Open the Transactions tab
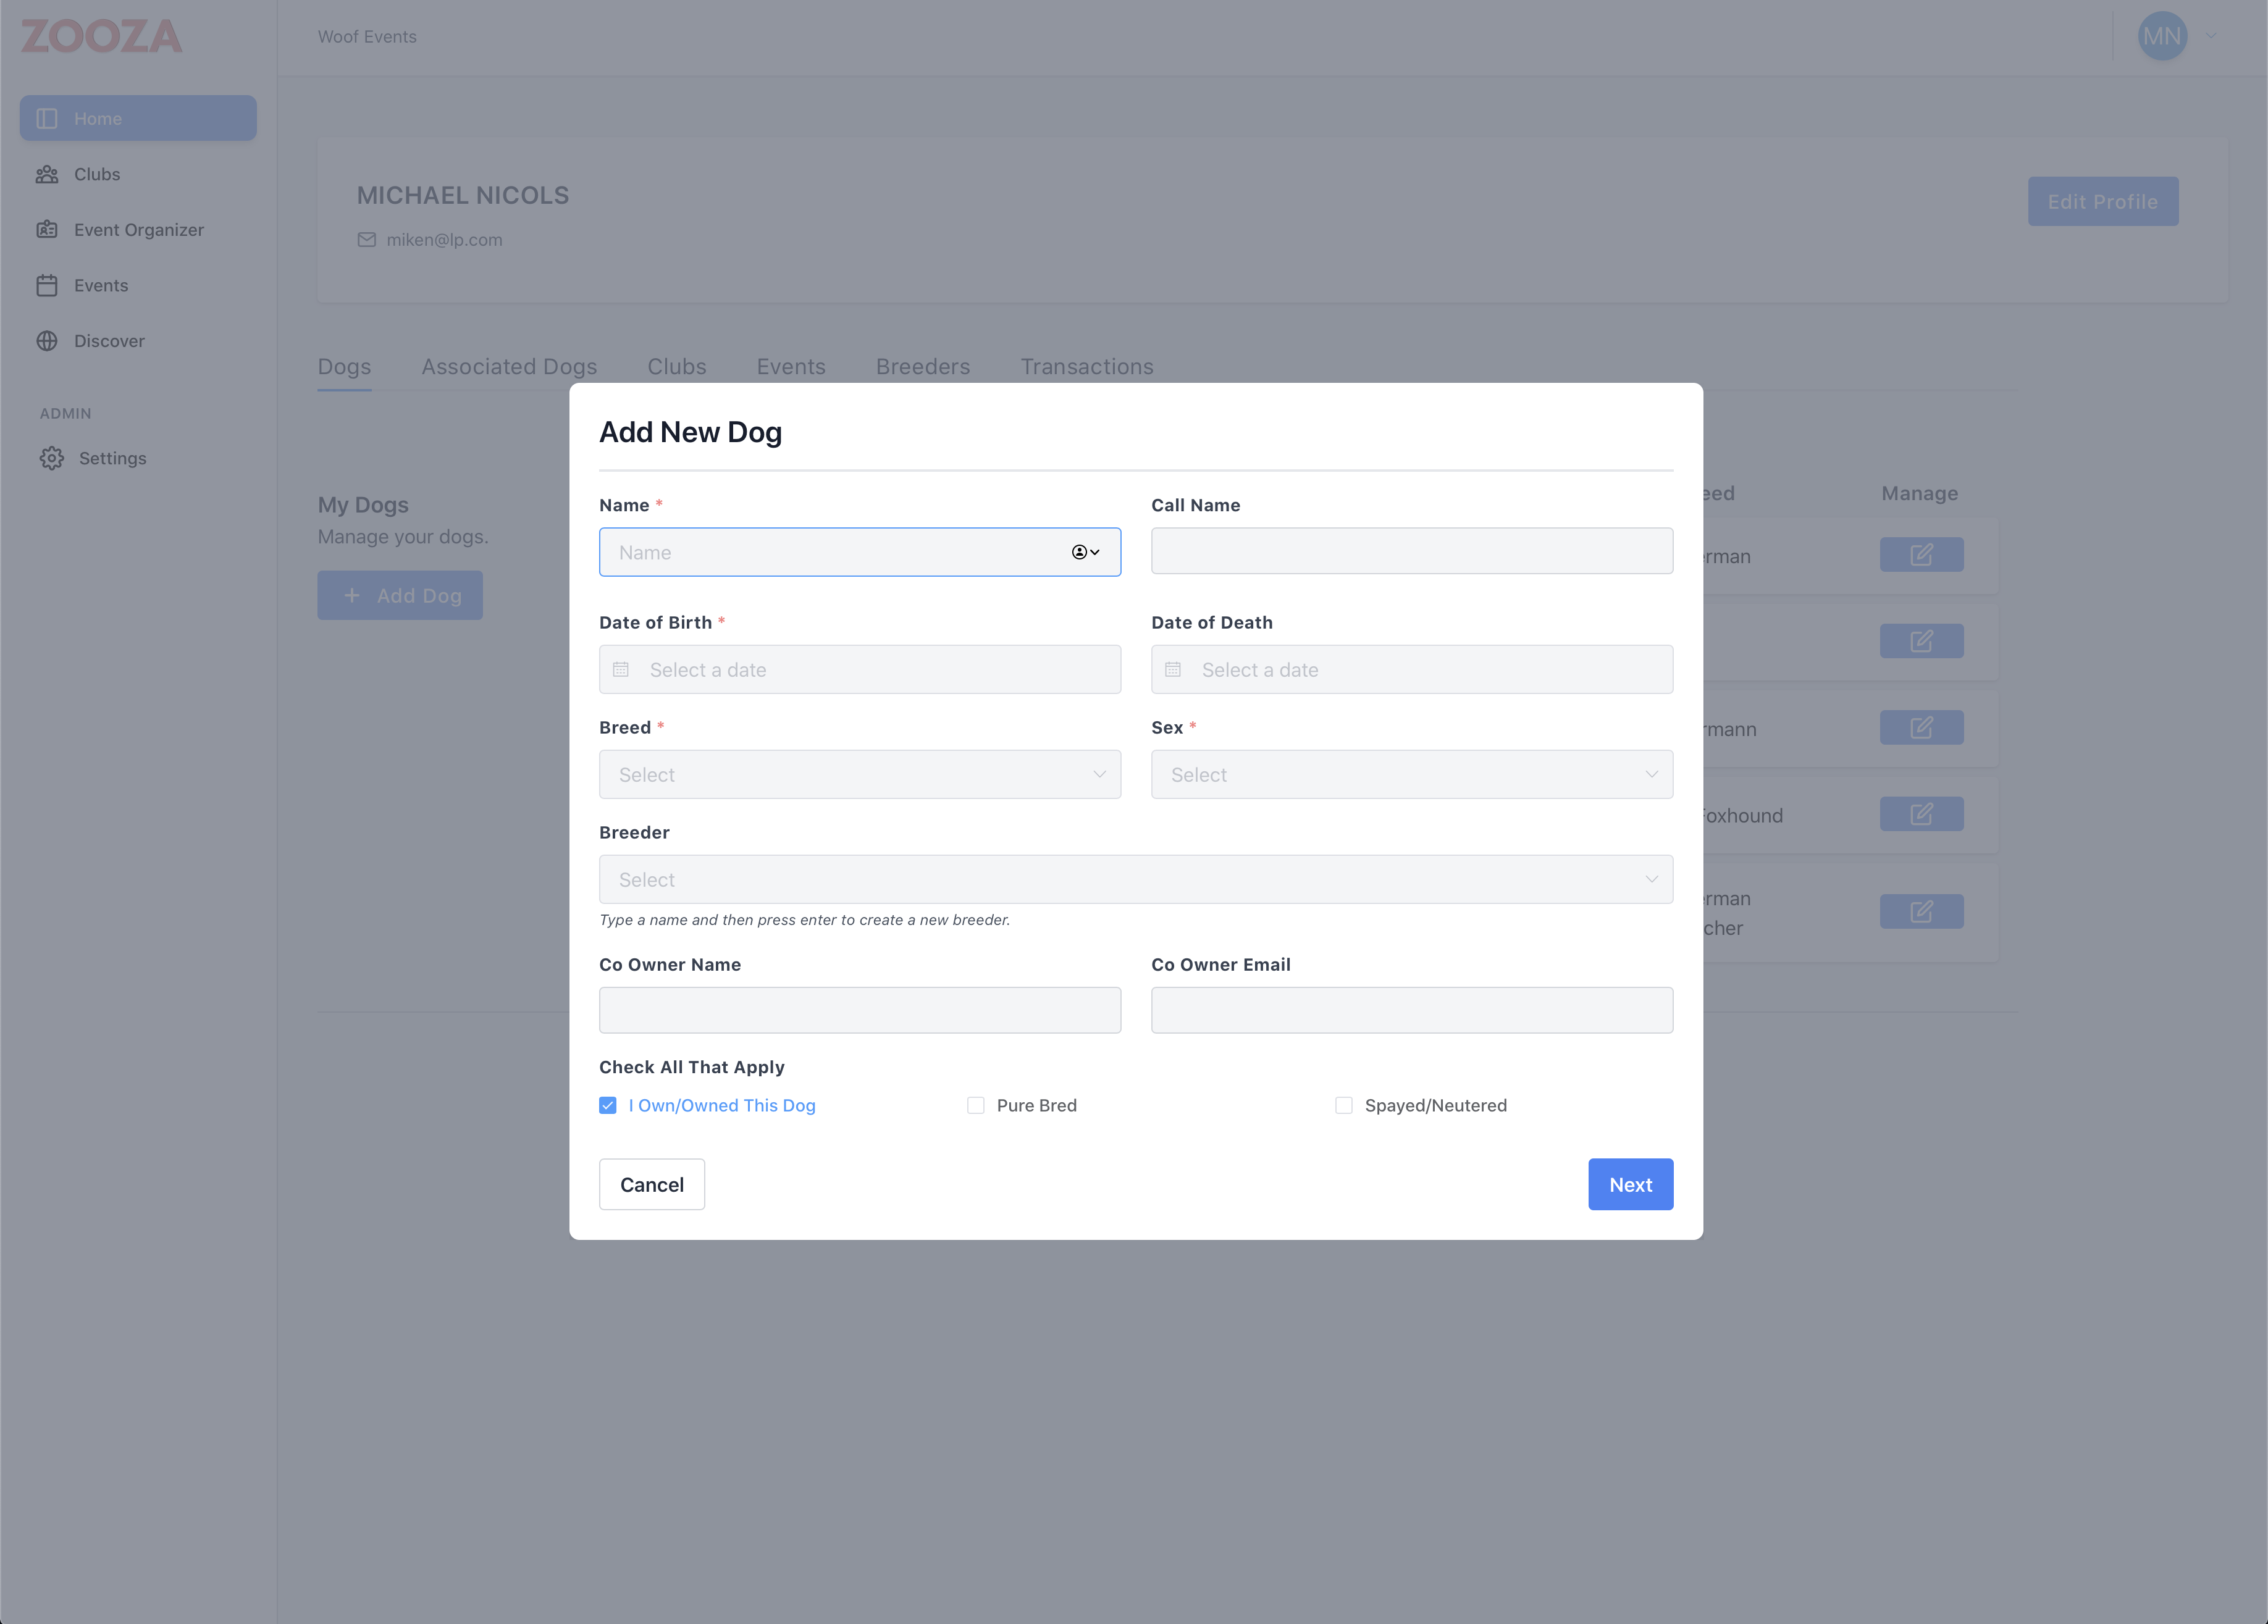Image resolution: width=2268 pixels, height=1624 pixels. [x=1086, y=367]
